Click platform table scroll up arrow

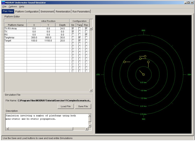click(91, 29)
